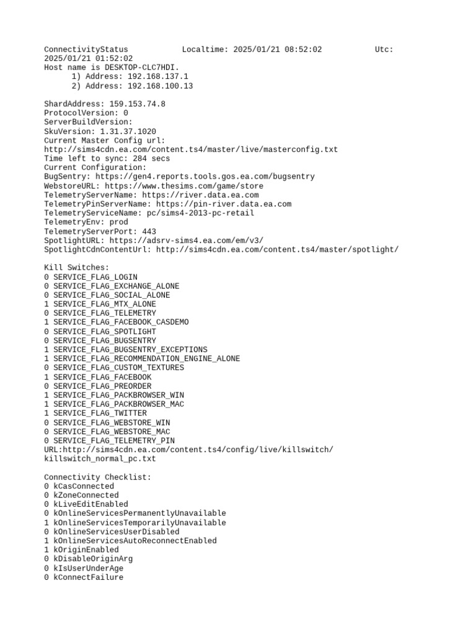Click the masterconfig.txt URL line
The width and height of the screenshot is (476, 635).
pos(191,149)
